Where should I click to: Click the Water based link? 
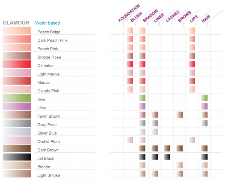(x=47, y=23)
